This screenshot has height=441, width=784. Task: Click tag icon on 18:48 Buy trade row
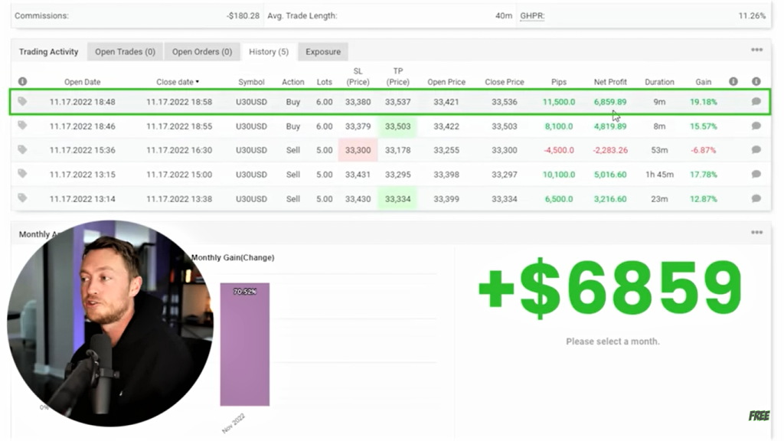[x=22, y=101]
